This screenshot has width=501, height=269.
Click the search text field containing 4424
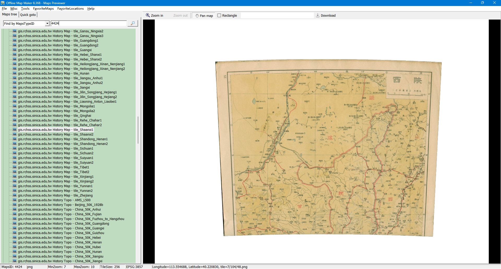coord(88,23)
